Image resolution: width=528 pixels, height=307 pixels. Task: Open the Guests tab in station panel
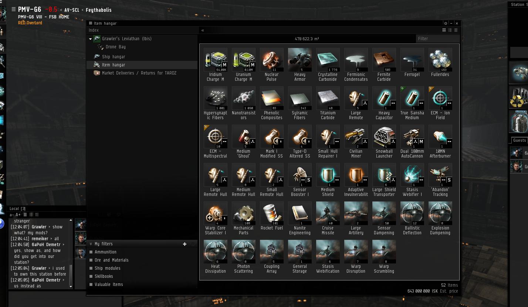[519, 140]
